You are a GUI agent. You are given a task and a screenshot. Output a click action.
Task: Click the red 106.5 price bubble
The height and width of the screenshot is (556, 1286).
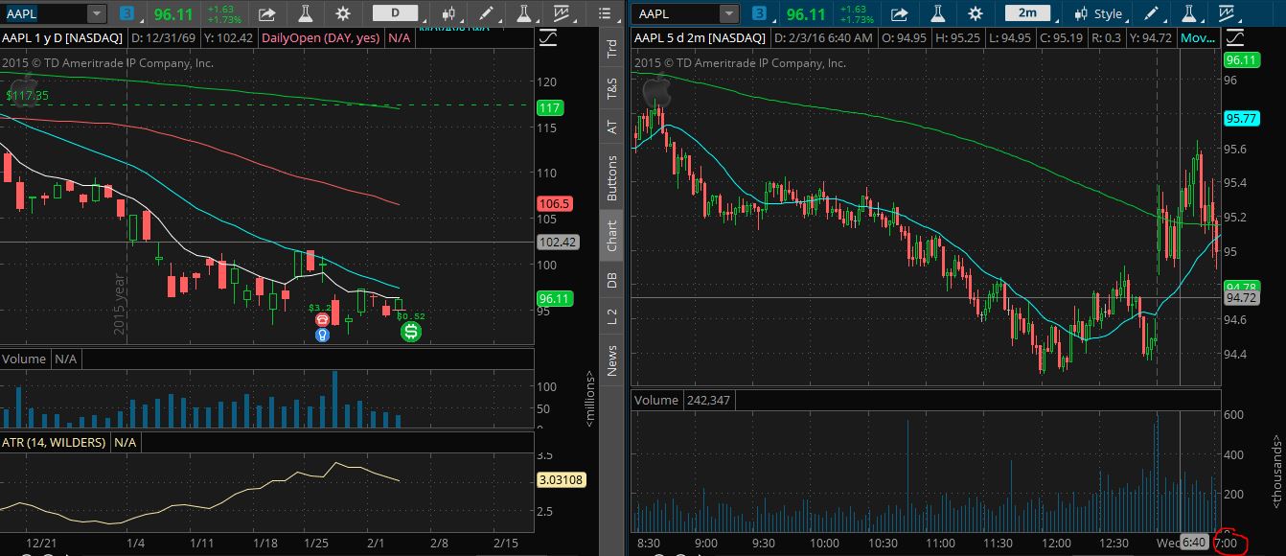555,204
